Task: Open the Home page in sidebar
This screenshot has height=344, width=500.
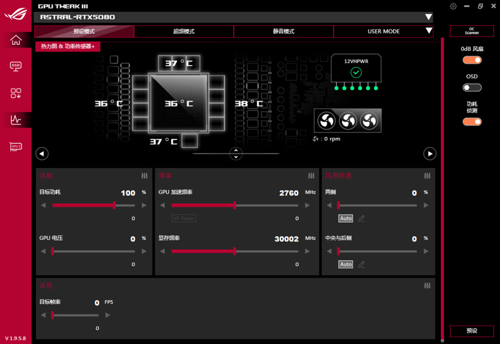Action: click(16, 40)
